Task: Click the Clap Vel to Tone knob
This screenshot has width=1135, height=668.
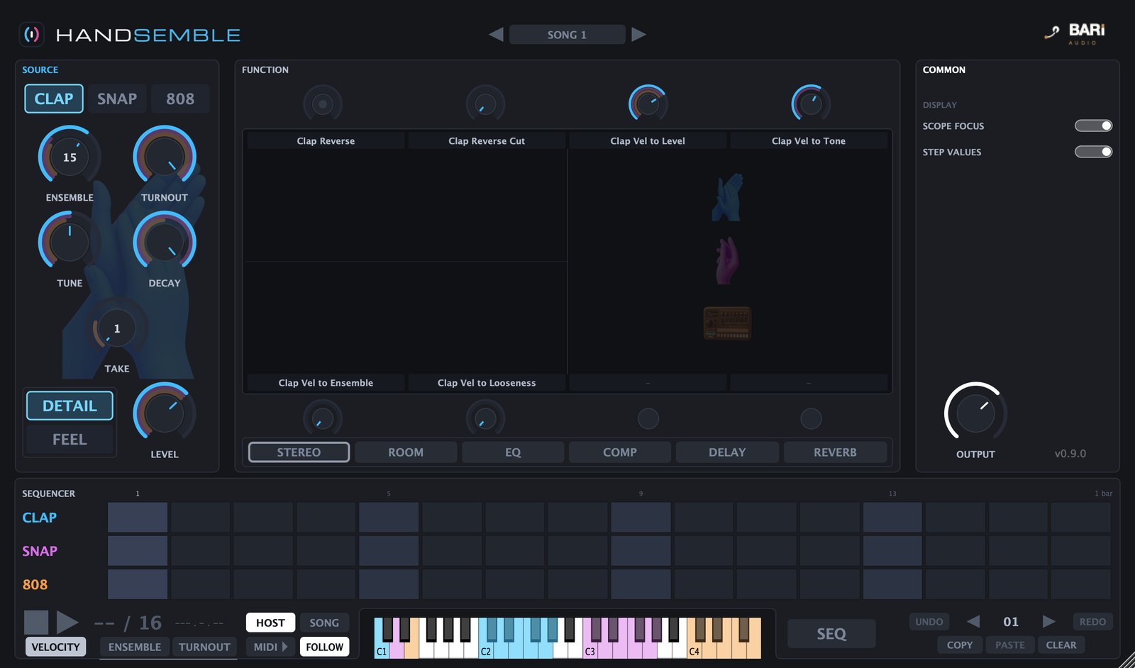Action: coord(811,104)
